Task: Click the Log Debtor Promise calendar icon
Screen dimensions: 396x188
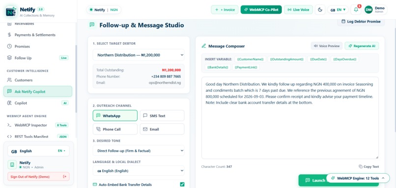Action: 343,22
